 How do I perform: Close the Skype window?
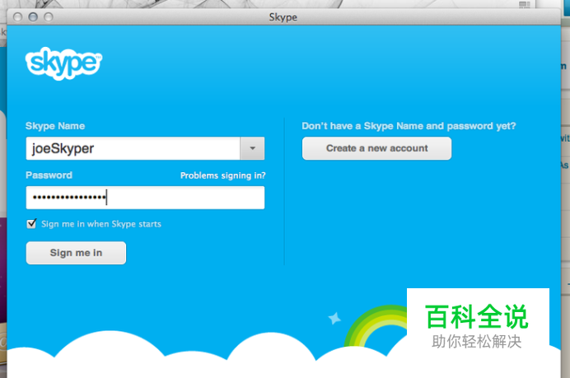point(17,16)
